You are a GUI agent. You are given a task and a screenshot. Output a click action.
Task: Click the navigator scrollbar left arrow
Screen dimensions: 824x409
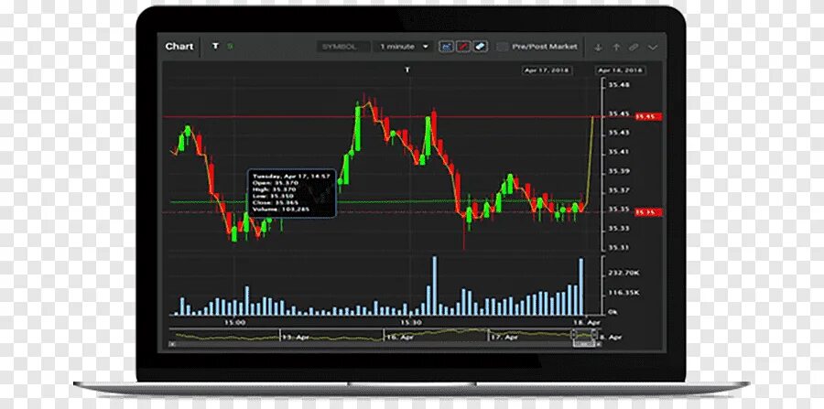point(171,344)
